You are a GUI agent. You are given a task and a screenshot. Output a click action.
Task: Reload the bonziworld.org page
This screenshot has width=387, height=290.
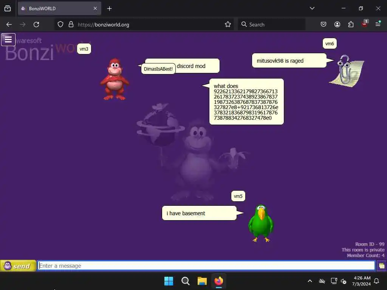point(36,25)
